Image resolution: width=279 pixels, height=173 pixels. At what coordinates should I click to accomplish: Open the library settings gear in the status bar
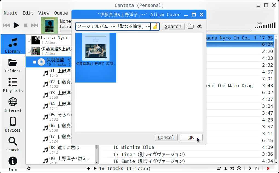click(x=29, y=168)
